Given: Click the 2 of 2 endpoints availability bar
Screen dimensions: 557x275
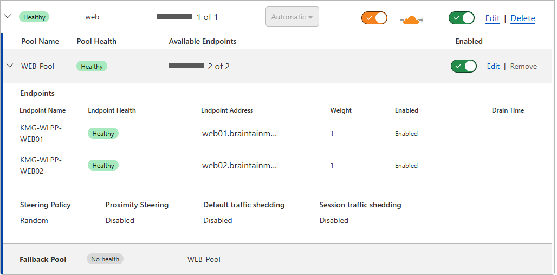Looking at the screenshot, I should [186, 66].
